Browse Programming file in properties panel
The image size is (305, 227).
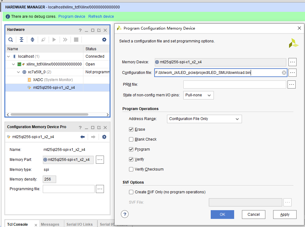tap(100, 189)
